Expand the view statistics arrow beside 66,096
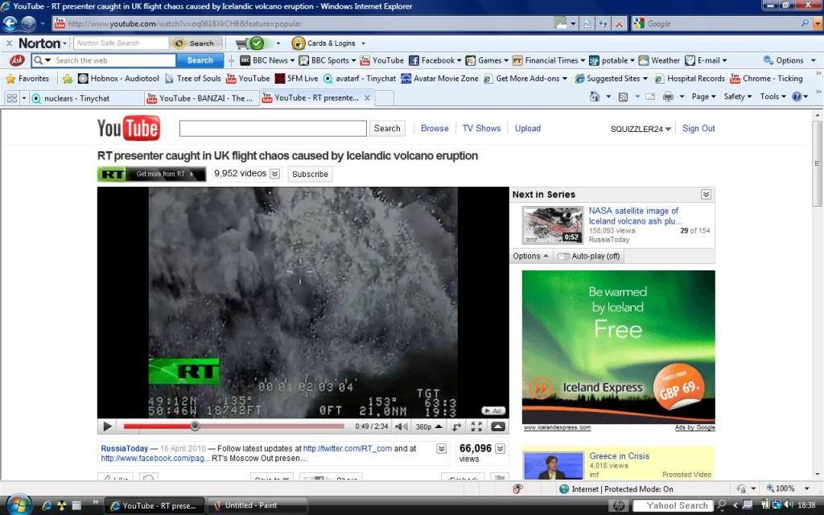 (501, 449)
